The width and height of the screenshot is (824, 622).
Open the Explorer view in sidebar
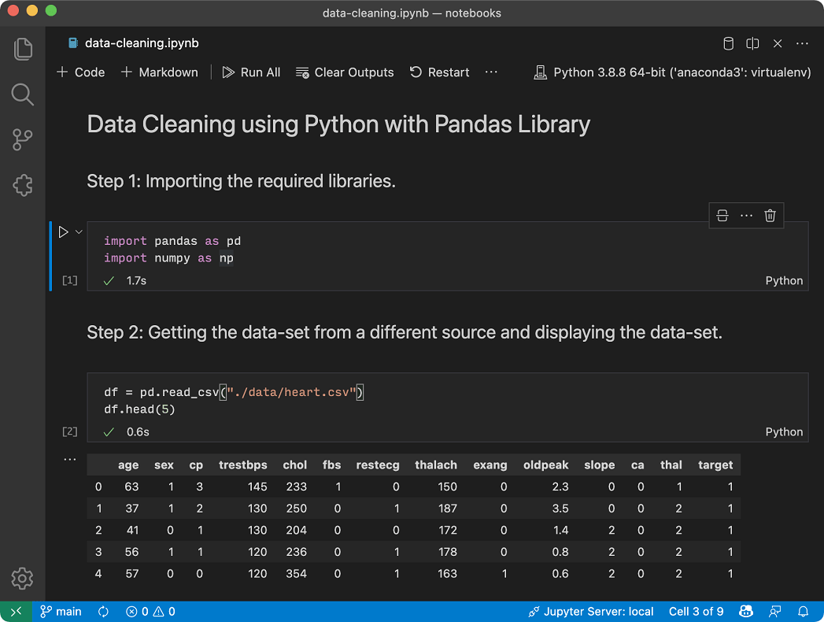click(23, 49)
